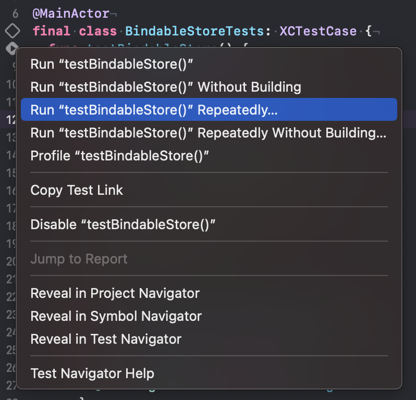
Task: Choose Run "testBindableStore()" Without Building
Action: pos(166,87)
